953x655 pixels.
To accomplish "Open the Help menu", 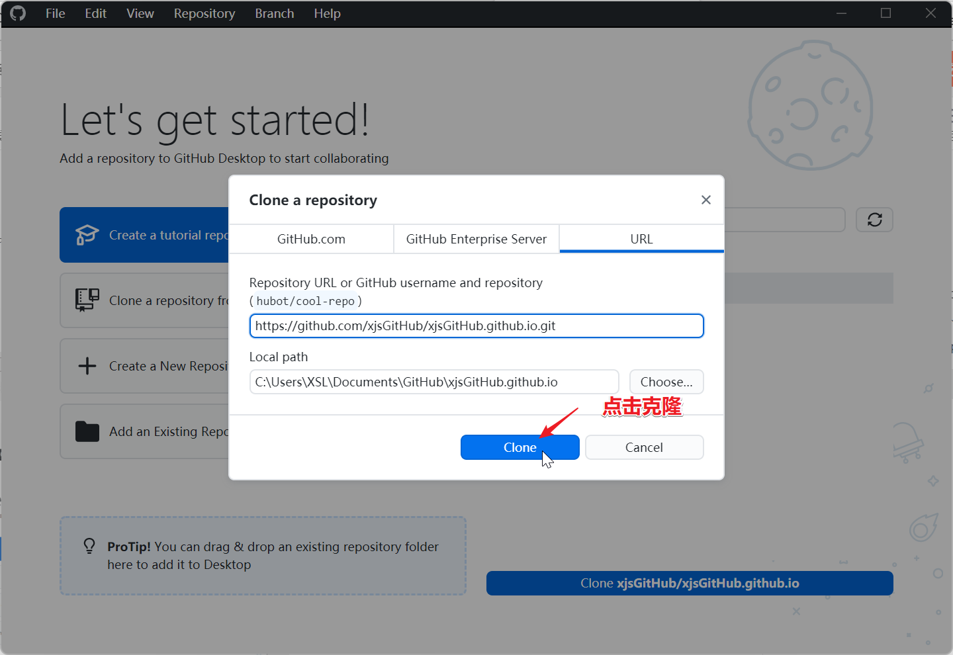I will [327, 13].
